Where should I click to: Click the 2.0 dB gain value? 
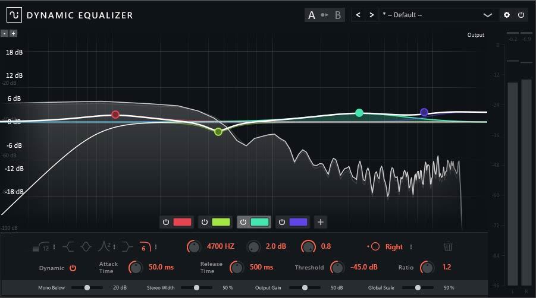(276, 246)
